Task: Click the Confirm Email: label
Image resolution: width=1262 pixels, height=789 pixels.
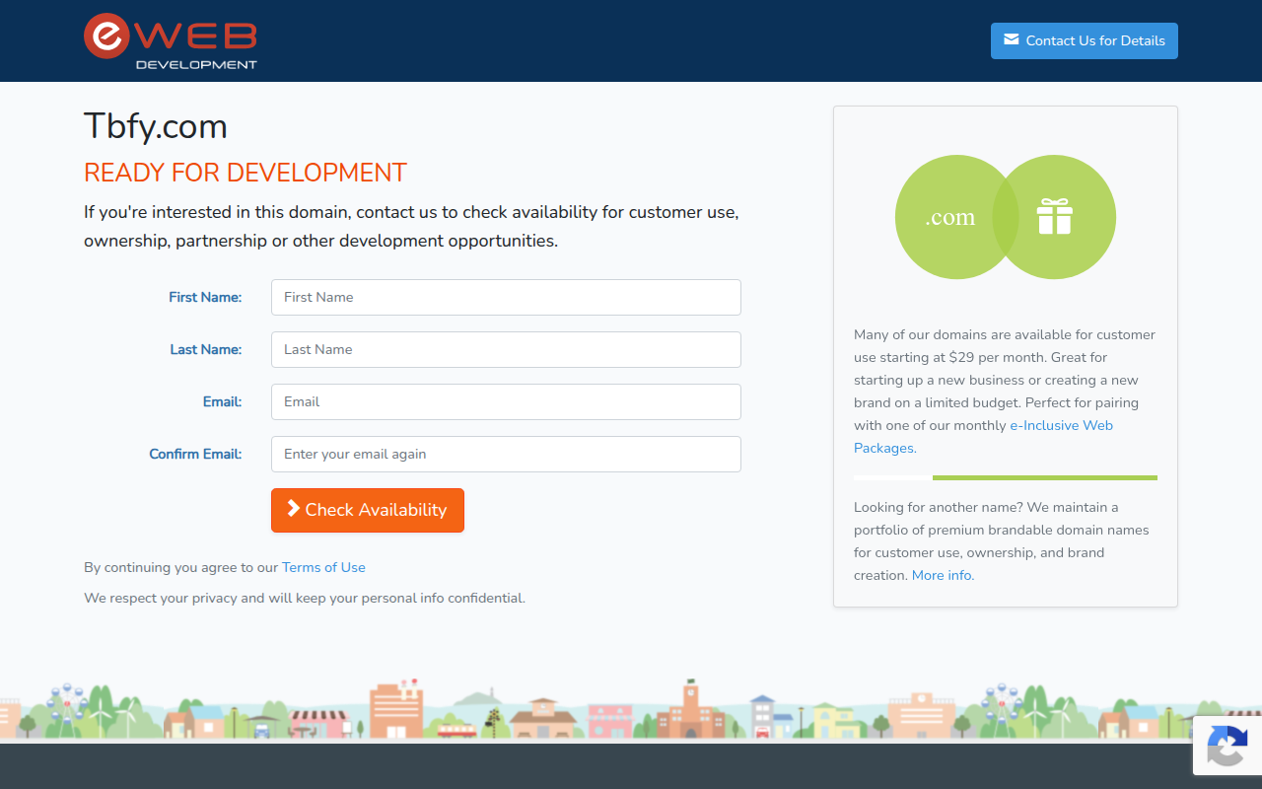Action: pyautogui.click(x=195, y=454)
